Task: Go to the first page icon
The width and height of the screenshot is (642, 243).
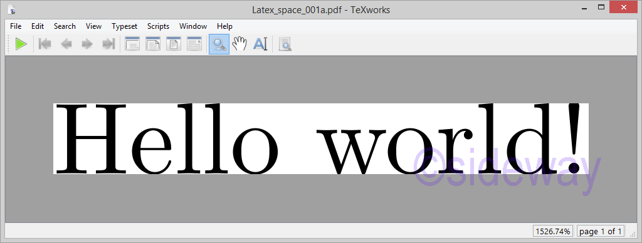Action: [x=45, y=44]
